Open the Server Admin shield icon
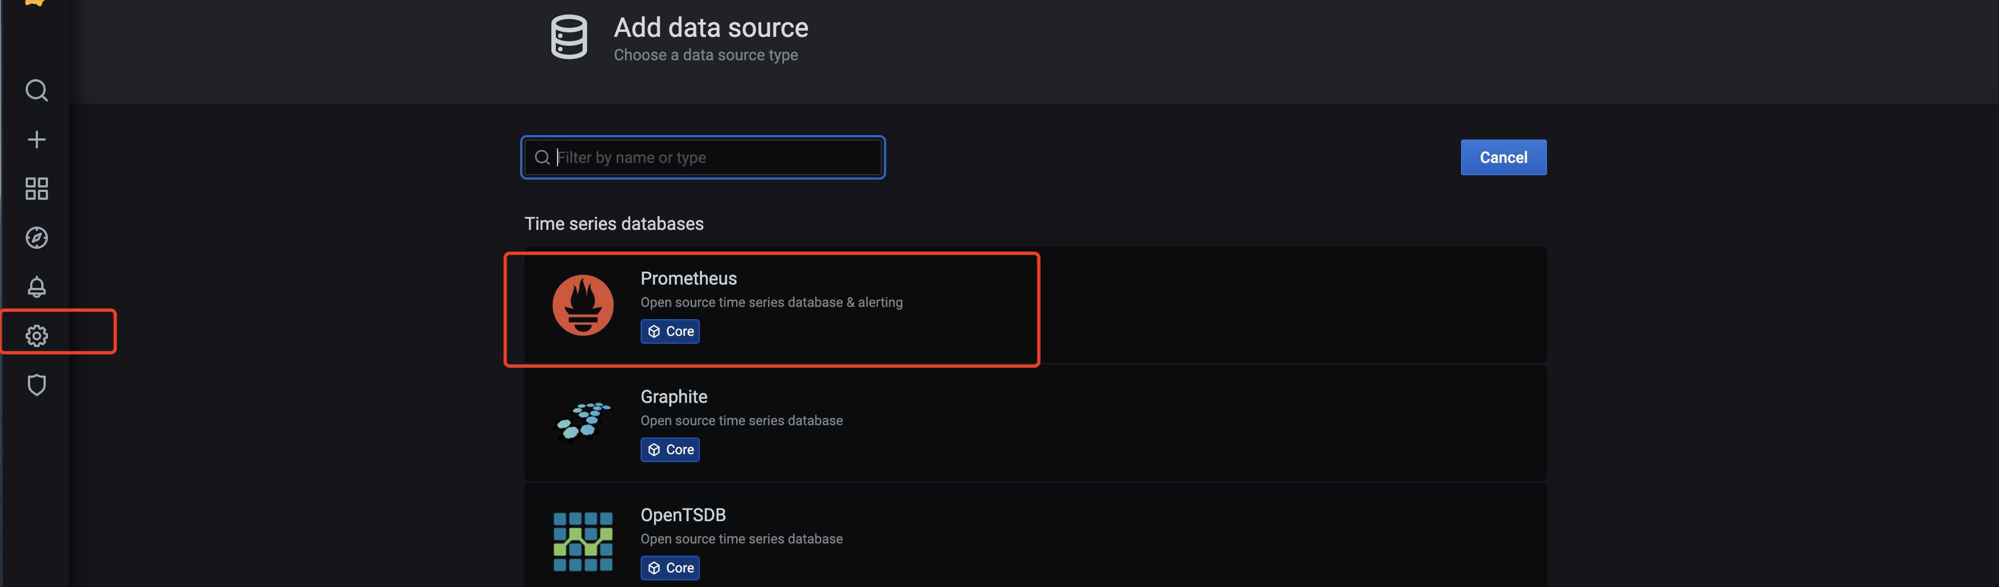The height and width of the screenshot is (587, 1999). coord(36,384)
